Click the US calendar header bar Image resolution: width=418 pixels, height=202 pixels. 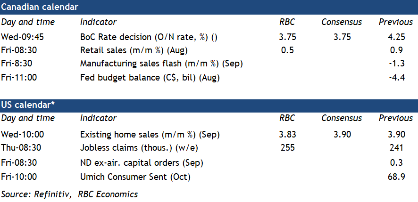coord(209,104)
